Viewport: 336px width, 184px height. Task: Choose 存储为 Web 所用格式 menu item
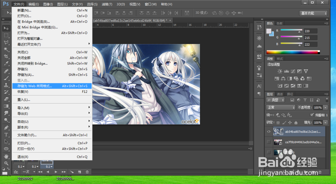(52, 86)
